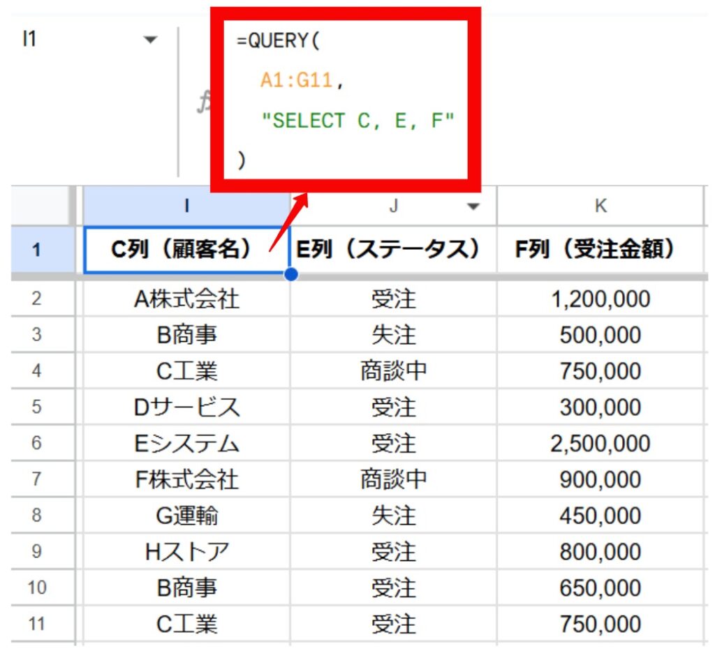715x651 pixels.
Task: Click status 受注 in row 10
Action: tap(394, 588)
